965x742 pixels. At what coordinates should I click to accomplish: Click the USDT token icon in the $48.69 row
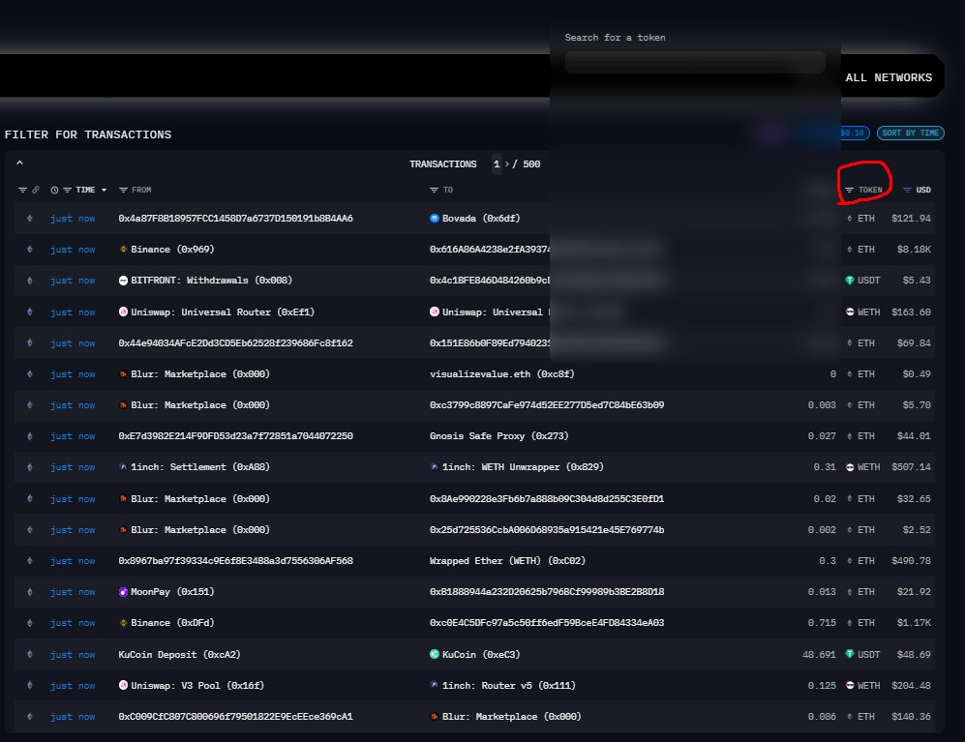[x=850, y=654]
